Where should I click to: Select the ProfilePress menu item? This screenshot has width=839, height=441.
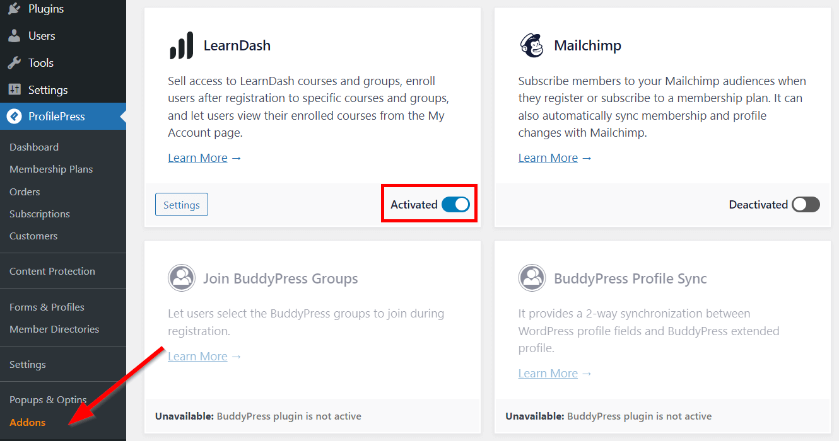coord(63,117)
